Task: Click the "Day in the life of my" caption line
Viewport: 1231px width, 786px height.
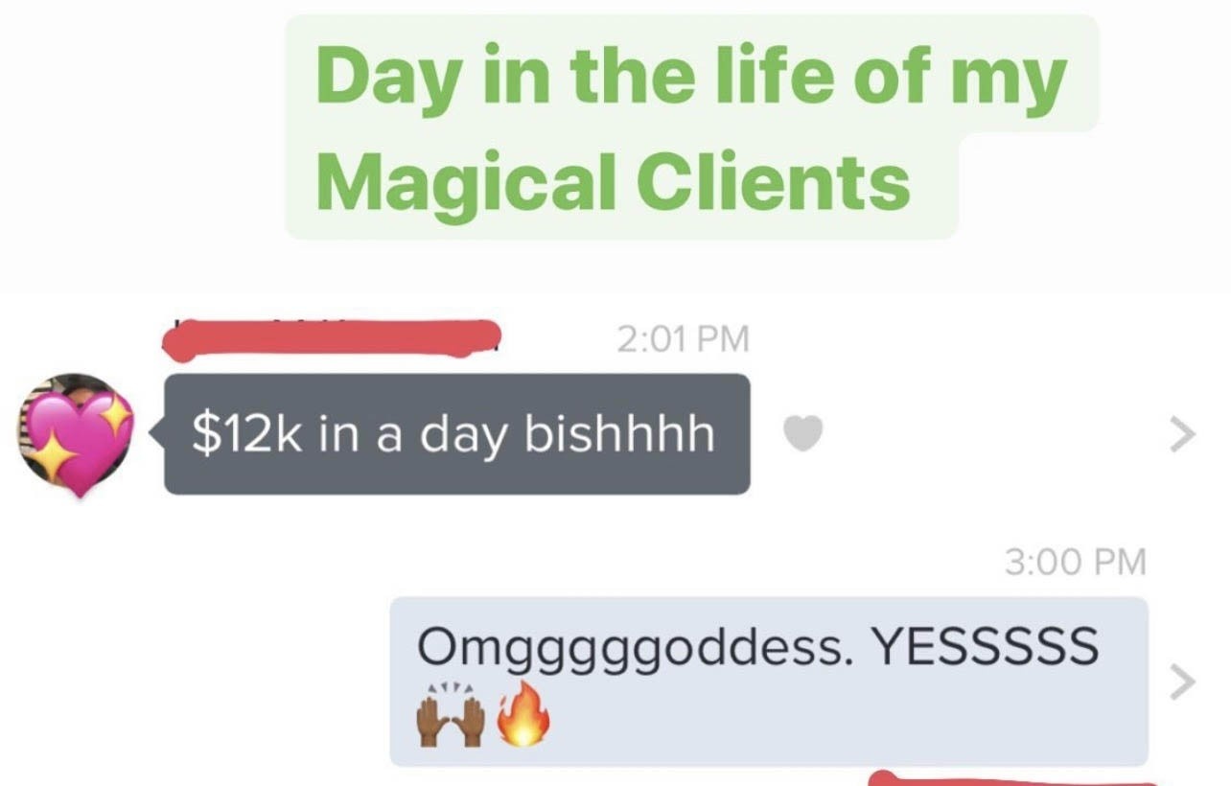Action: click(x=691, y=78)
